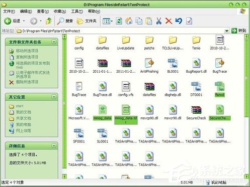The height and width of the screenshot is (187, 250).
Task: Open My Documents in Other Places
Action: (24, 112)
